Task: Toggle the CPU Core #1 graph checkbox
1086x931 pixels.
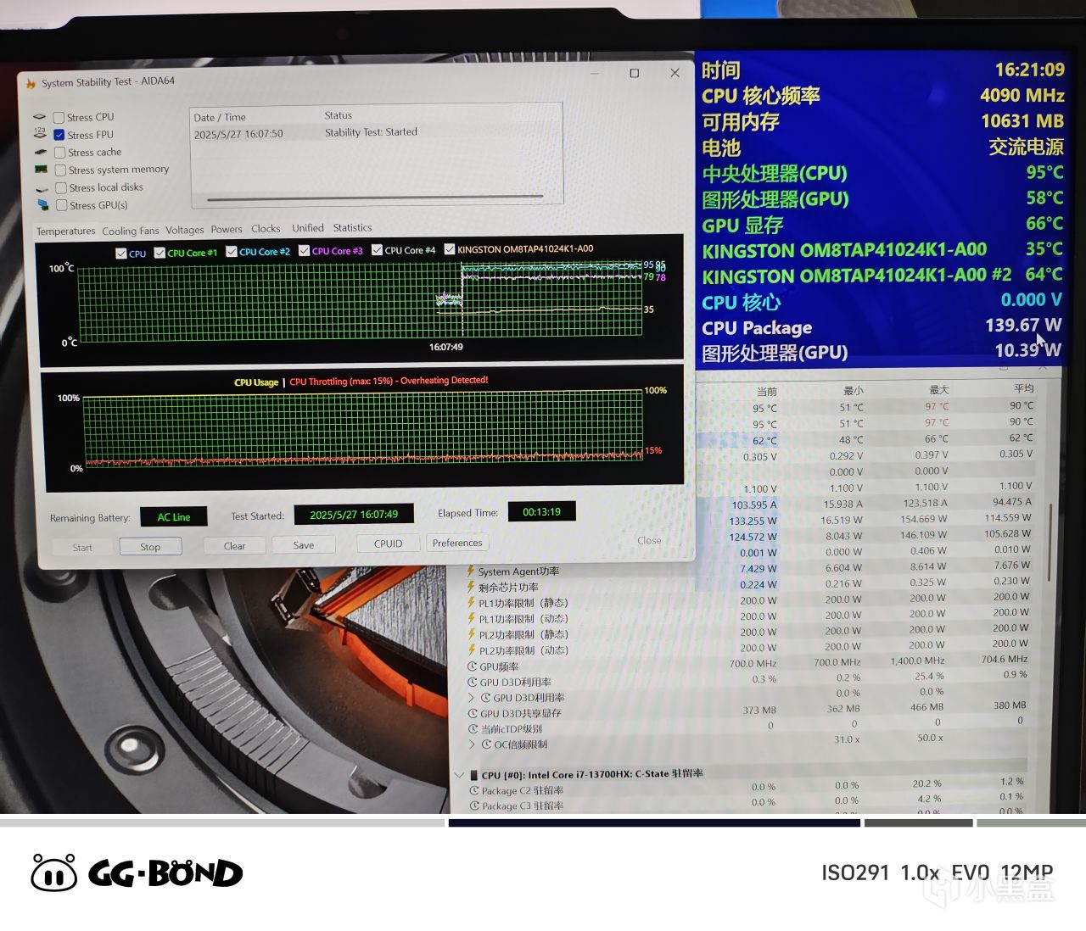Action: coord(160,253)
